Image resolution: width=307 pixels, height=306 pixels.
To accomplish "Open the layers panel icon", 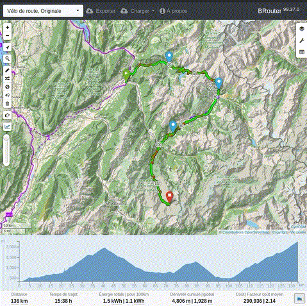I will 301,29.
